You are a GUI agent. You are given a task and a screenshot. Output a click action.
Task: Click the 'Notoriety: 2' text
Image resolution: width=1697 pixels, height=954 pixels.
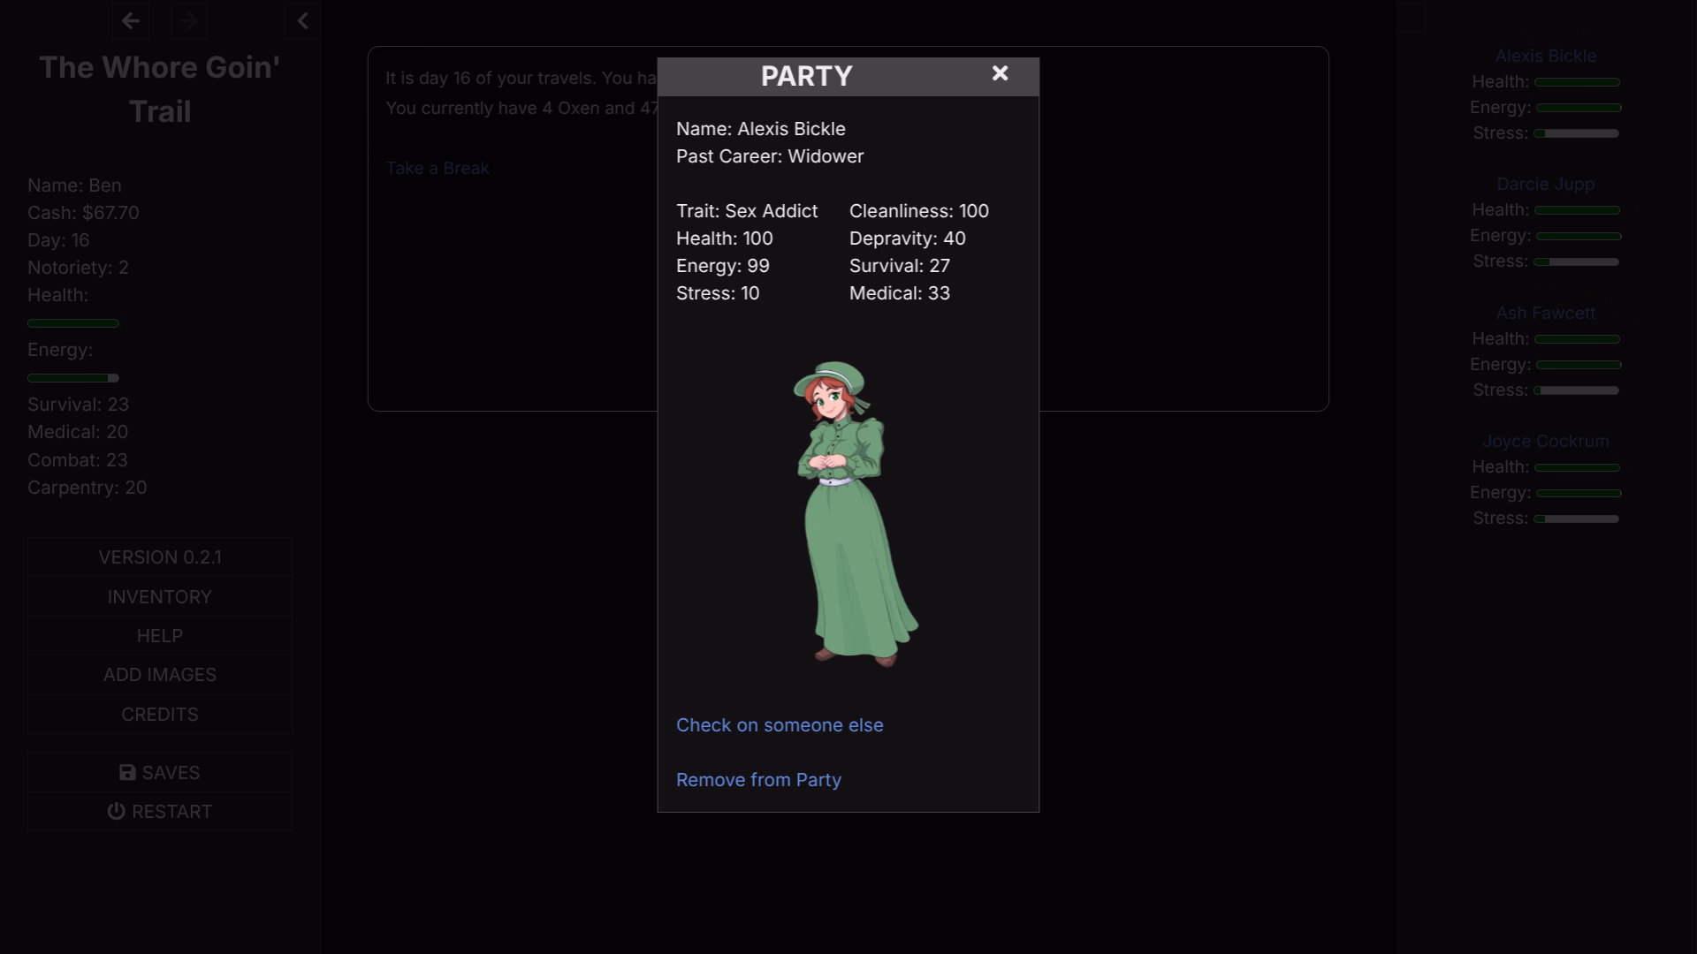(x=78, y=268)
